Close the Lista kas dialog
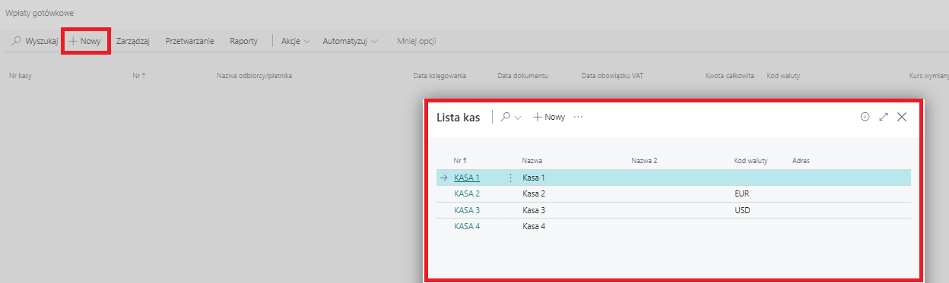 tap(902, 117)
